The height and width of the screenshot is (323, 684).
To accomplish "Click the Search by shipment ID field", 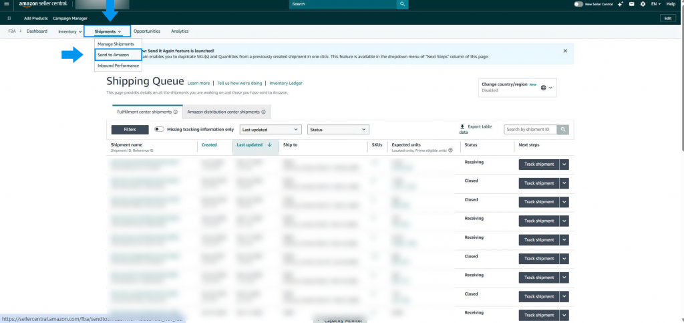I will (530, 129).
